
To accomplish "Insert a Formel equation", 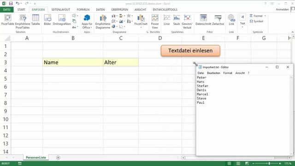I will point(256,16).
